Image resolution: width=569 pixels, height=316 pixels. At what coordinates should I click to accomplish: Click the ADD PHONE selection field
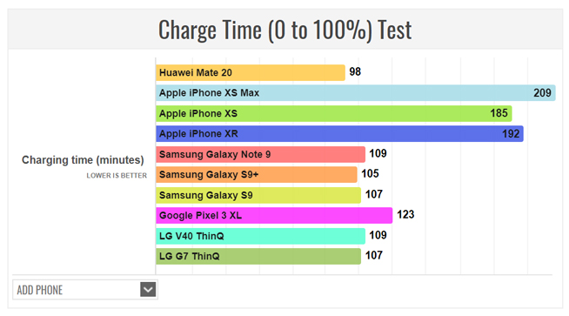[x=85, y=290]
